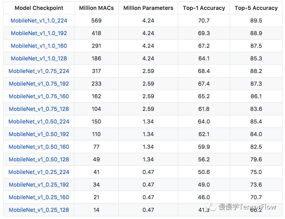The image size is (285, 219).
Task: Follow the MobileNet_v1_0.25_192 link
Action: coord(39,185)
